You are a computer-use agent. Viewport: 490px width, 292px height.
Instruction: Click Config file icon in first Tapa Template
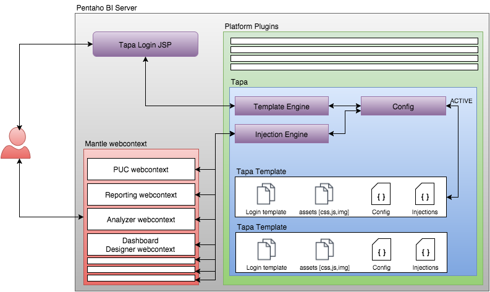[381, 194]
